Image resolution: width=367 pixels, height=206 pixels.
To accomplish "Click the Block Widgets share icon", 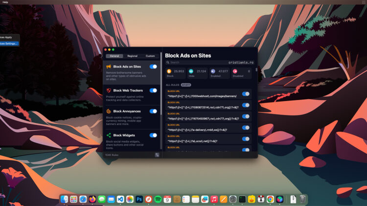I will [x=109, y=135].
